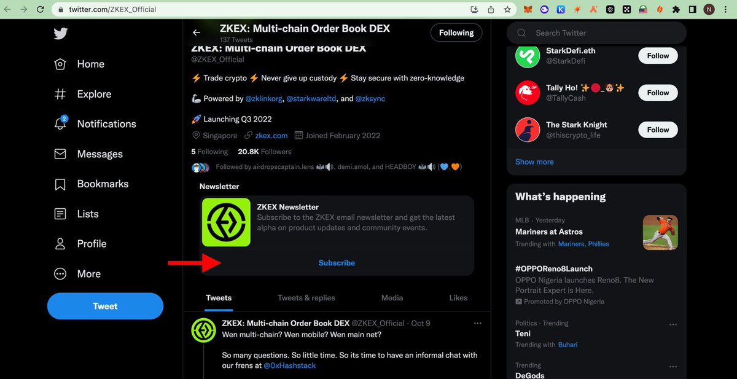
Task: Open the Explore hashtag icon
Action: 60,94
